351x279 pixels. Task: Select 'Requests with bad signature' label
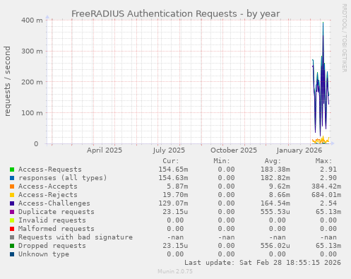(x=76, y=237)
